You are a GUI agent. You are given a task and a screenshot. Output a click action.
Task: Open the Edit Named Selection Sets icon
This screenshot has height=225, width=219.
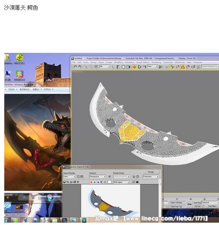[x=198, y=67]
